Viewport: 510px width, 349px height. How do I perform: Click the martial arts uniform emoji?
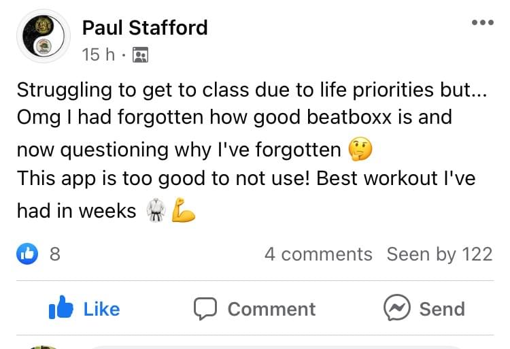click(x=156, y=210)
